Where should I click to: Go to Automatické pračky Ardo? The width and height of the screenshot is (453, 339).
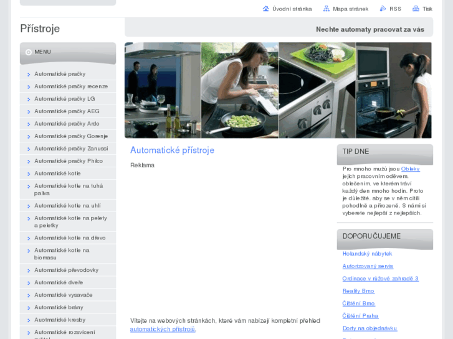pos(68,124)
